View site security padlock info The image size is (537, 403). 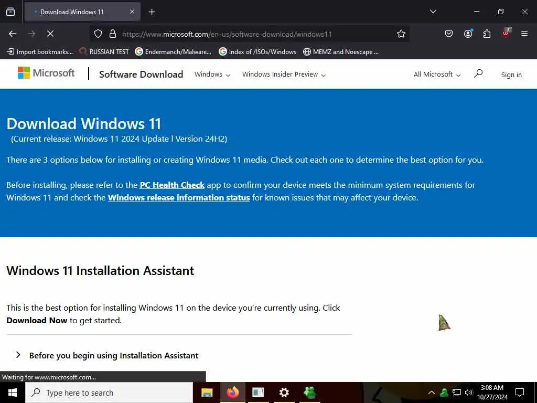coord(113,34)
